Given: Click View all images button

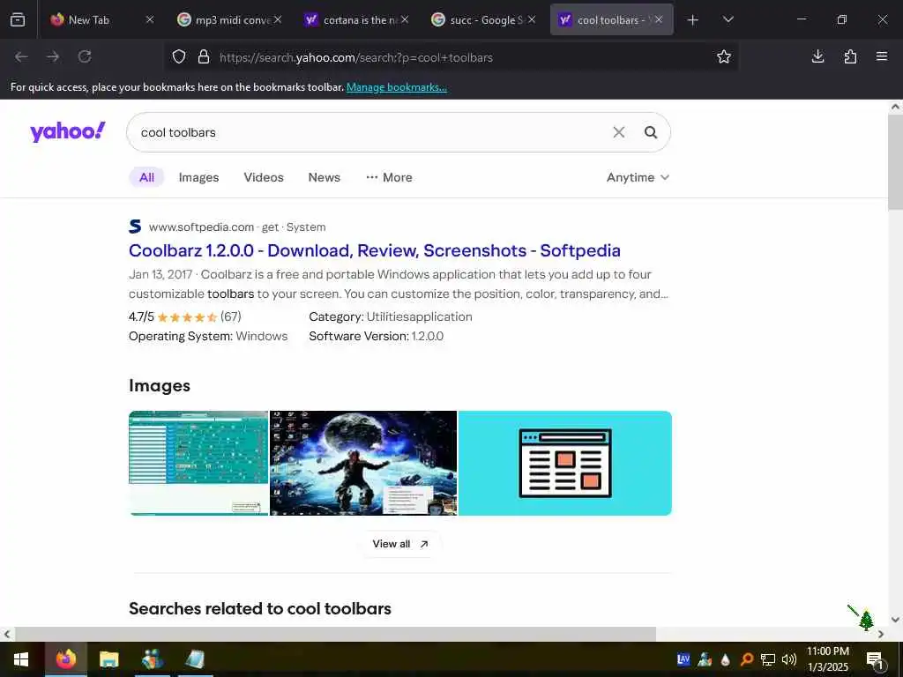Looking at the screenshot, I should tap(400, 544).
